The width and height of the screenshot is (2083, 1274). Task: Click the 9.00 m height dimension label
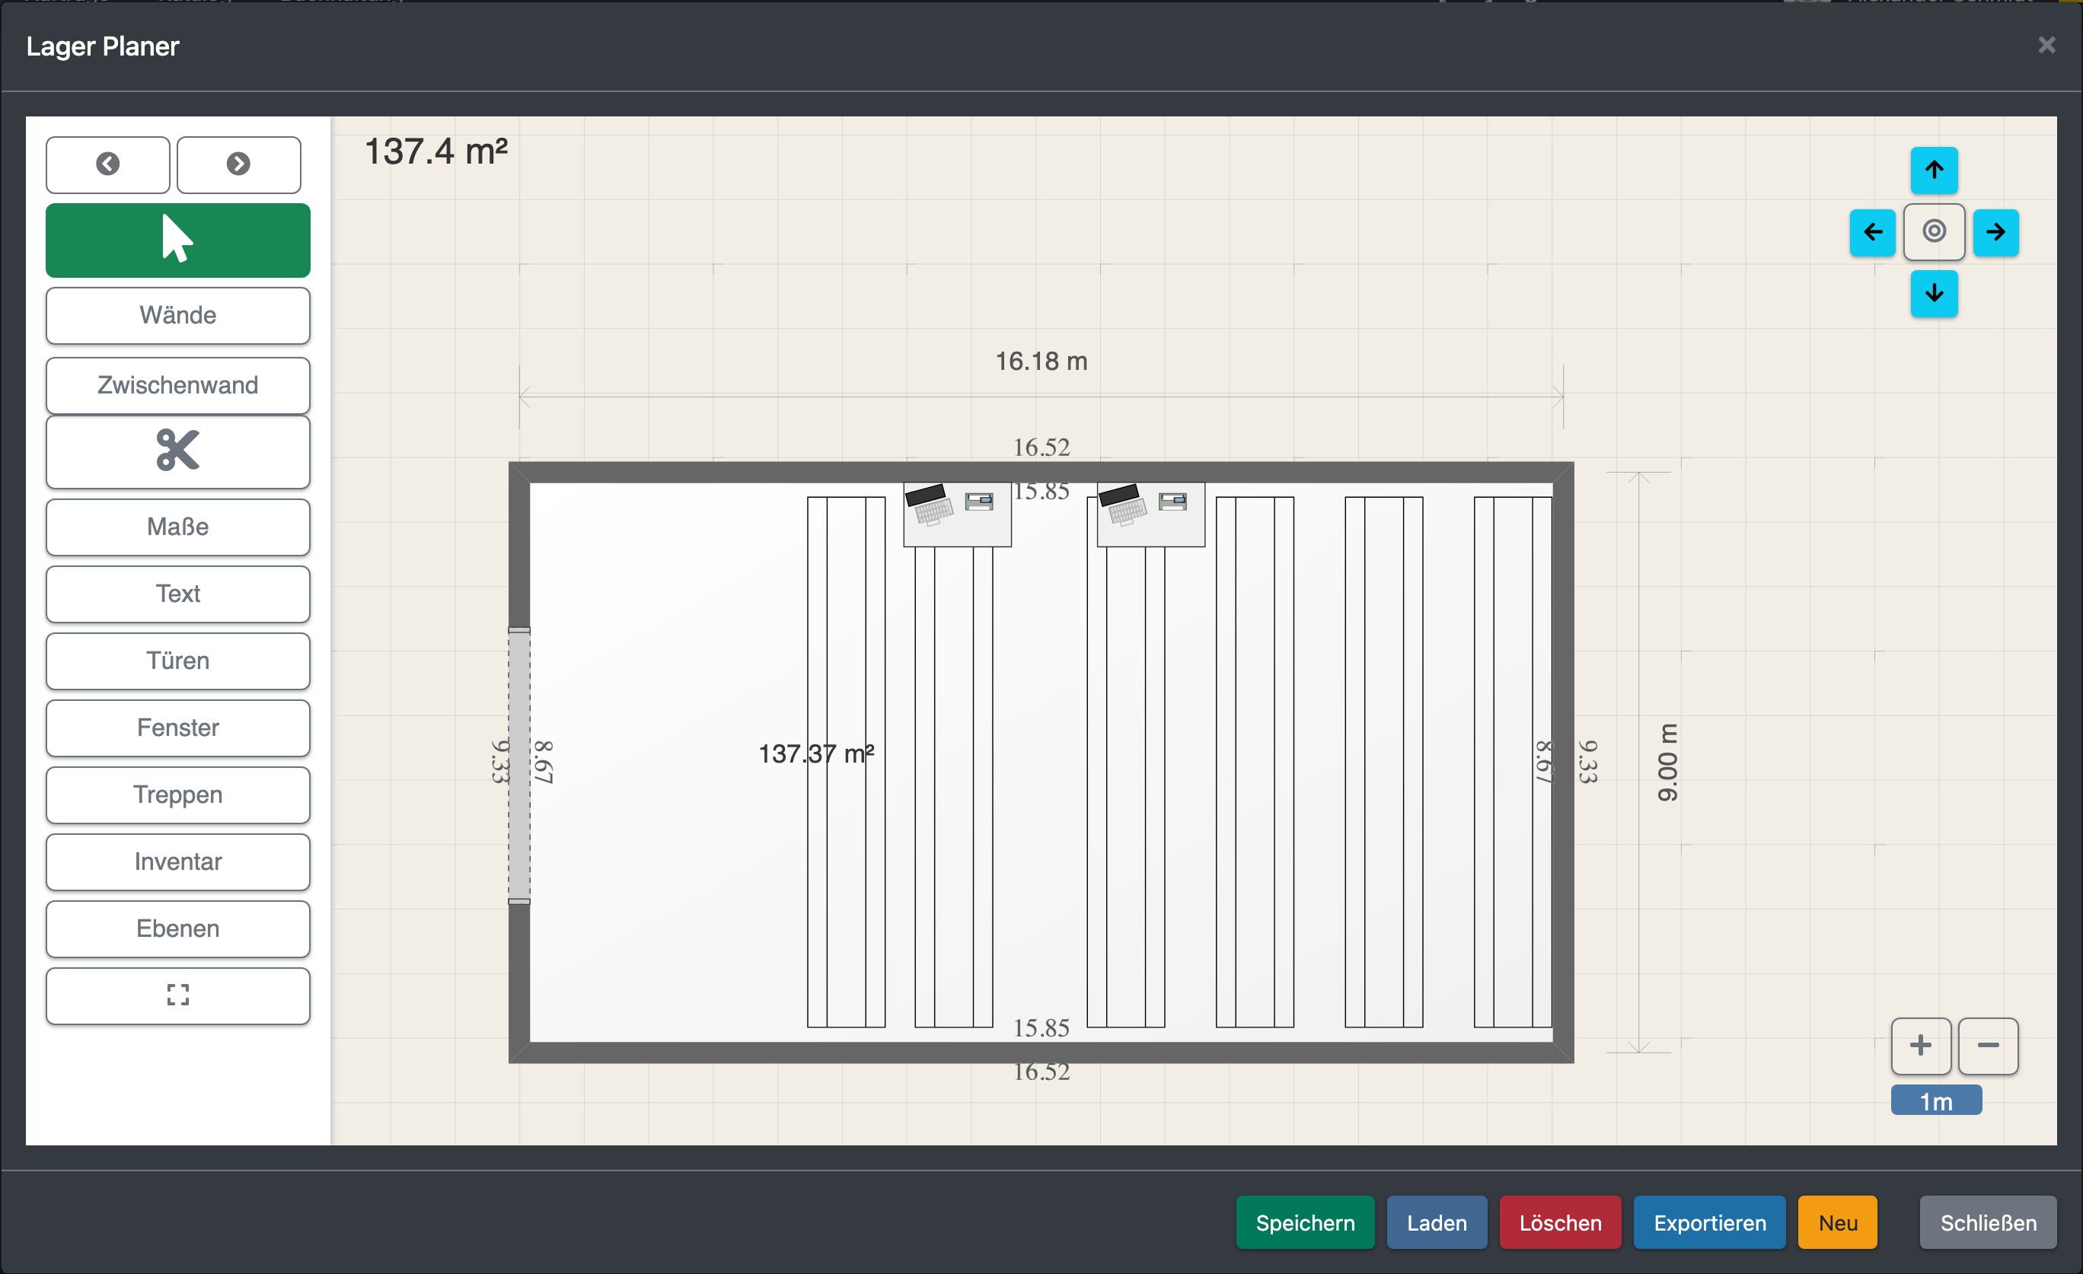[1667, 762]
